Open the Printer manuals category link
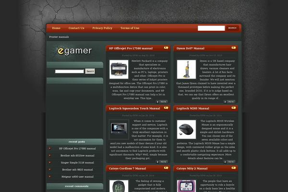Image resolution: width=288 pixels, height=192 pixels. tap(59, 37)
